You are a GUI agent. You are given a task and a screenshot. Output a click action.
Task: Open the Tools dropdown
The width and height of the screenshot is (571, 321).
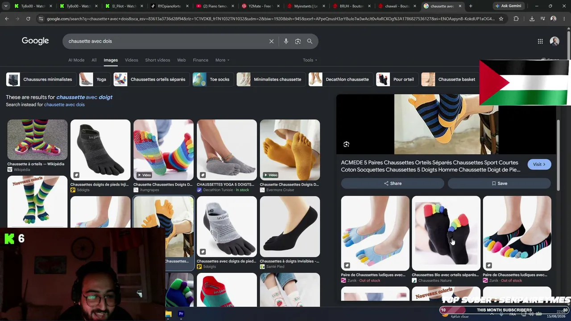[x=310, y=60]
